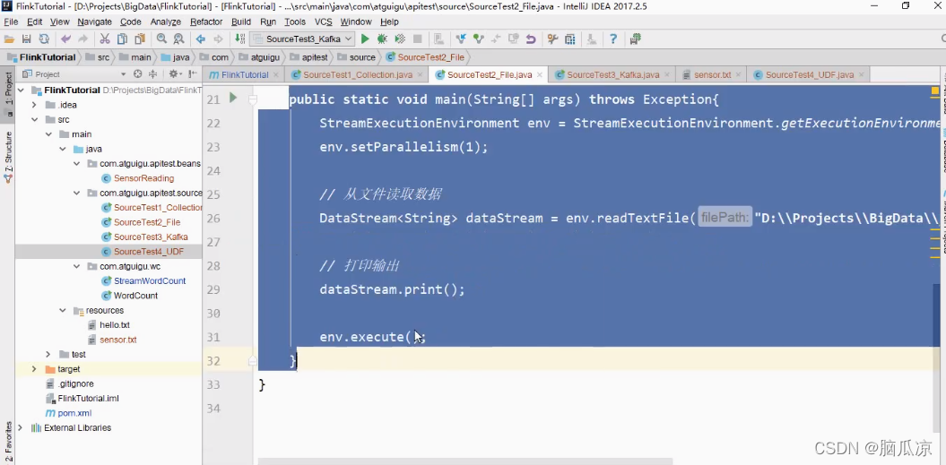Click the Synchronize toolbar icon
This screenshot has width=946, height=465.
(x=44, y=39)
